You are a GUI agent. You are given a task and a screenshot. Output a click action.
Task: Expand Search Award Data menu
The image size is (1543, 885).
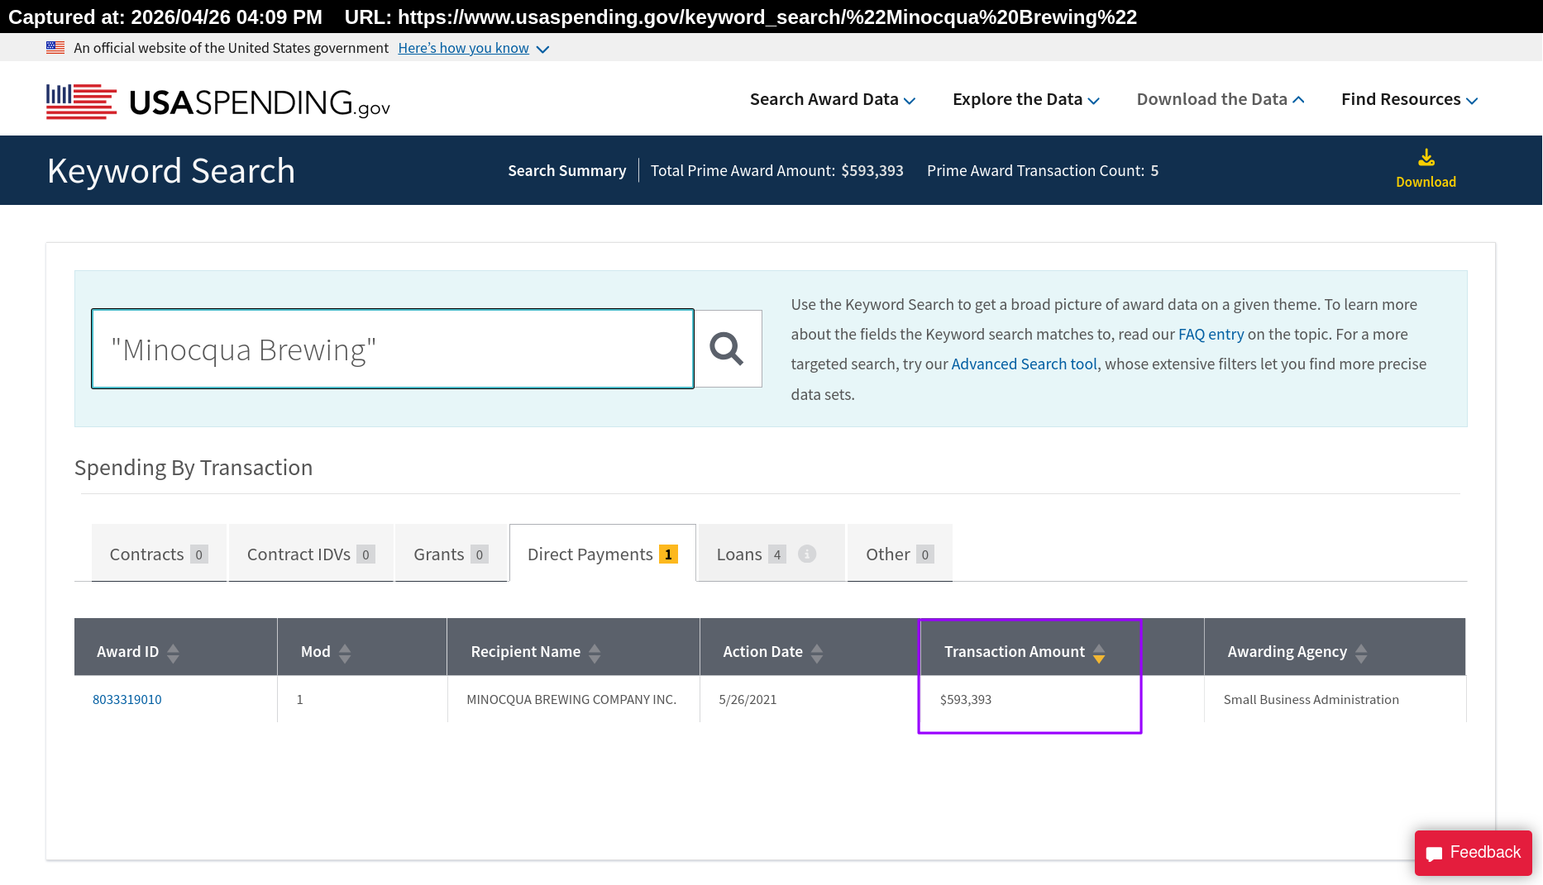coord(832,99)
